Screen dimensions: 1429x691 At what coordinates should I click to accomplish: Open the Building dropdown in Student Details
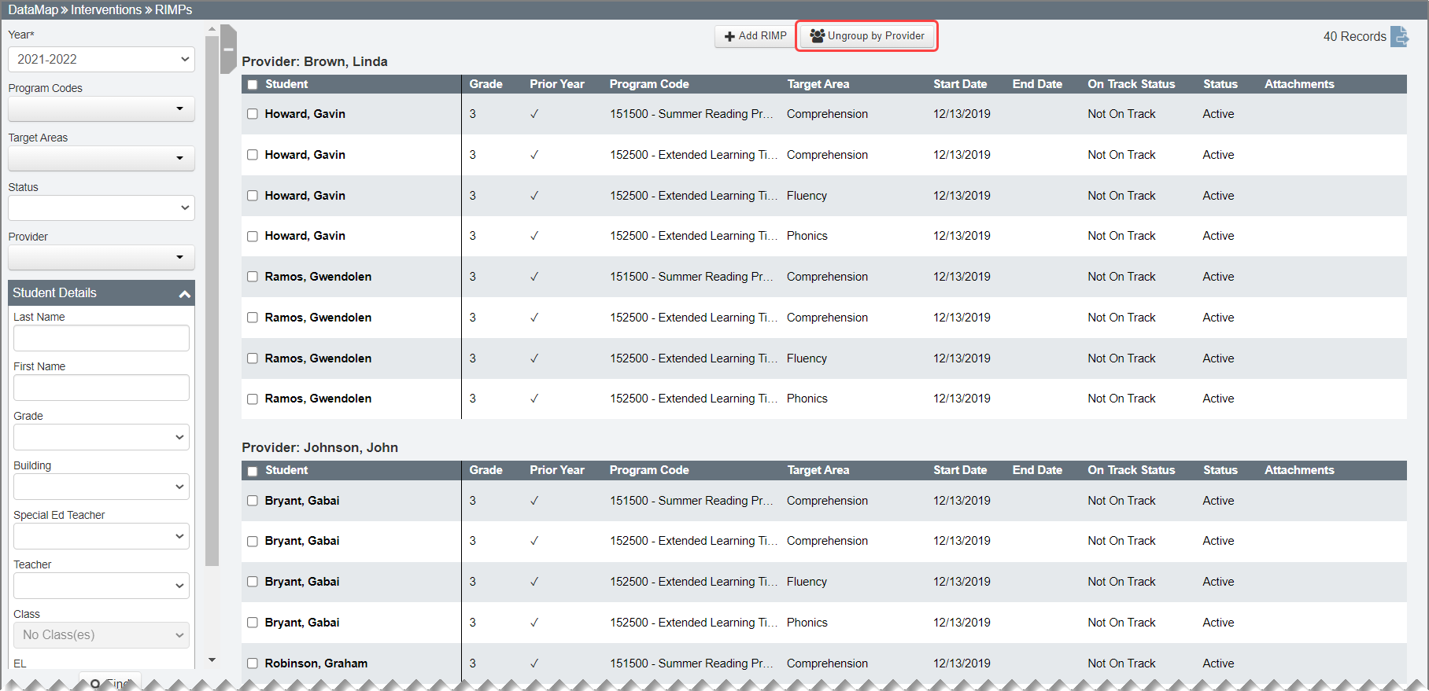(x=102, y=487)
